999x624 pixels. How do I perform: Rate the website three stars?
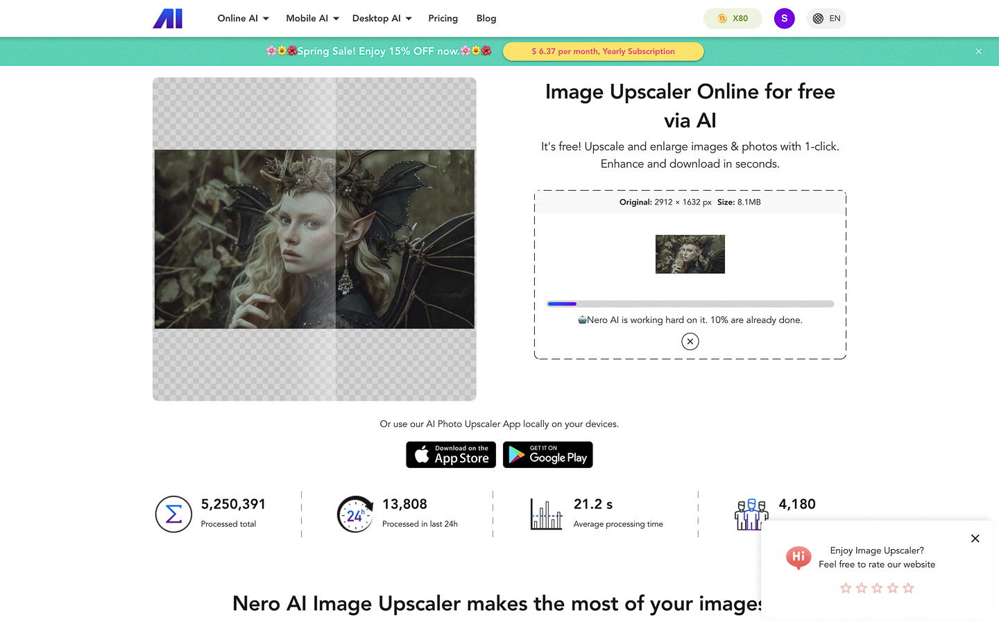(x=877, y=588)
